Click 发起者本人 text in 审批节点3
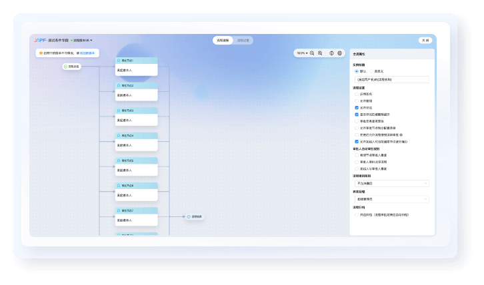The width and height of the screenshot is (484, 285). pyautogui.click(x=125, y=121)
